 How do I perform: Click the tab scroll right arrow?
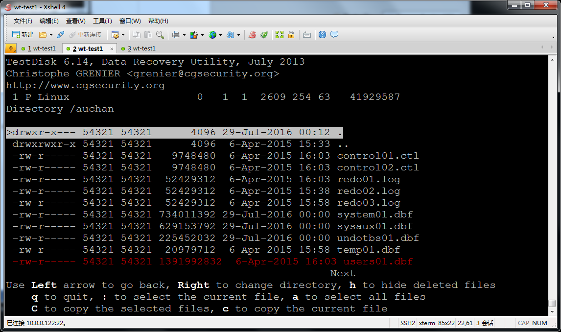click(552, 47)
